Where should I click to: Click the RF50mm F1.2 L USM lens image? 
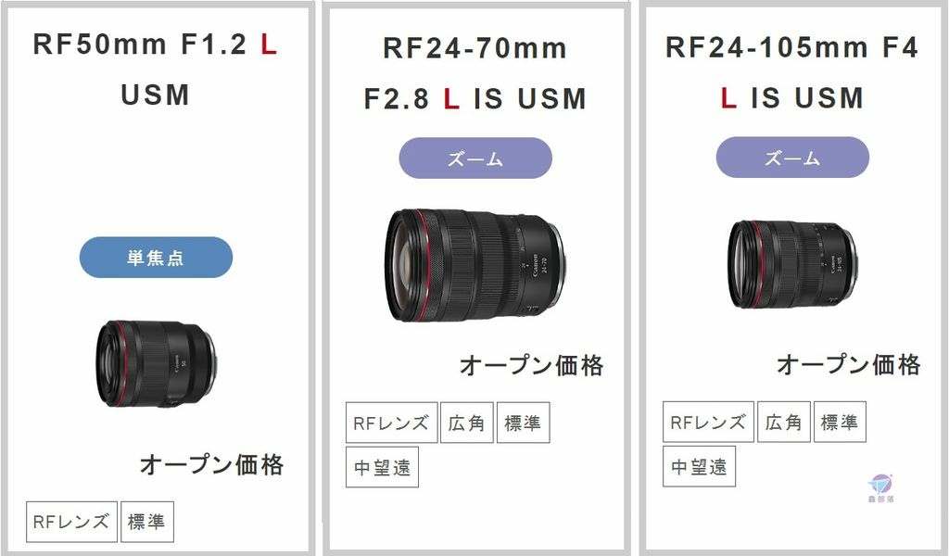point(156,363)
